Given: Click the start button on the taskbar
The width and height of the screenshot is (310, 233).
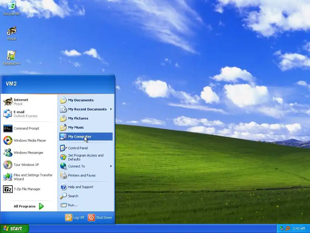Looking at the screenshot, I should pos(15,228).
